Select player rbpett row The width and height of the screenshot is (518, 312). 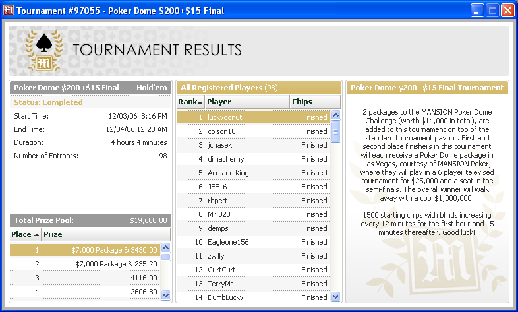[253, 201]
